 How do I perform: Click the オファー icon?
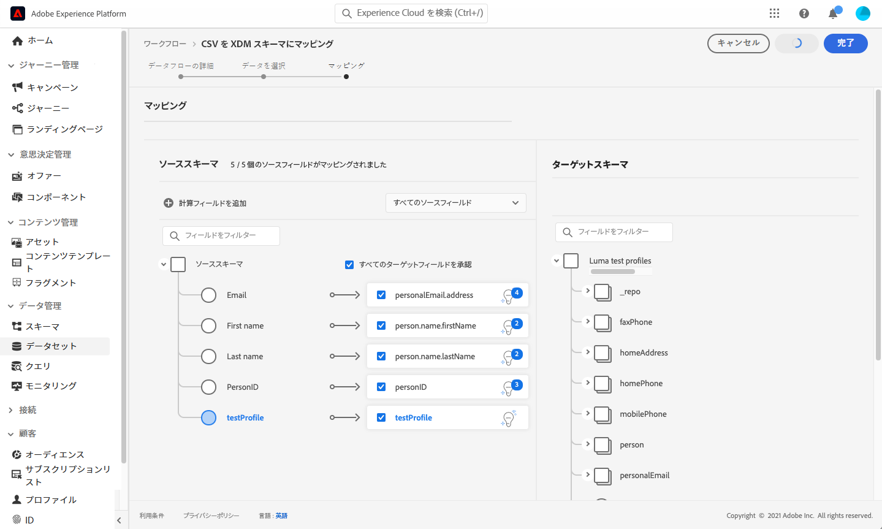[17, 176]
